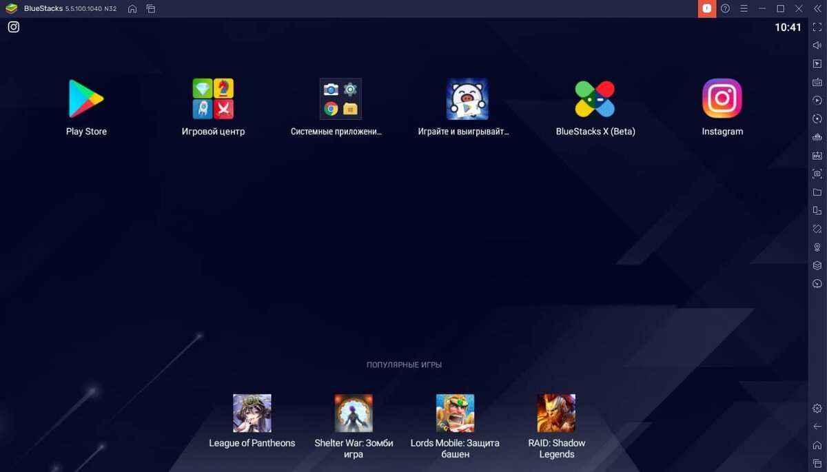The width and height of the screenshot is (827, 472).
Task: Click the Android home button in sidebar
Action: coord(817,445)
